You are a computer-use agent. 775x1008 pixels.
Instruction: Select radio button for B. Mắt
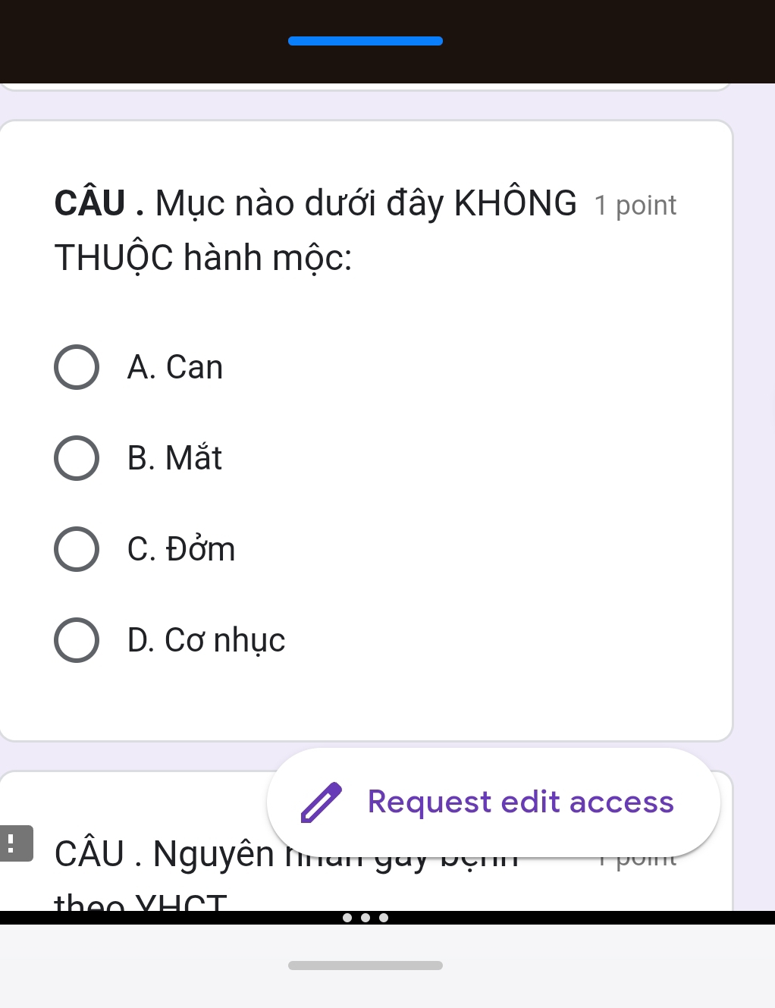point(77,458)
